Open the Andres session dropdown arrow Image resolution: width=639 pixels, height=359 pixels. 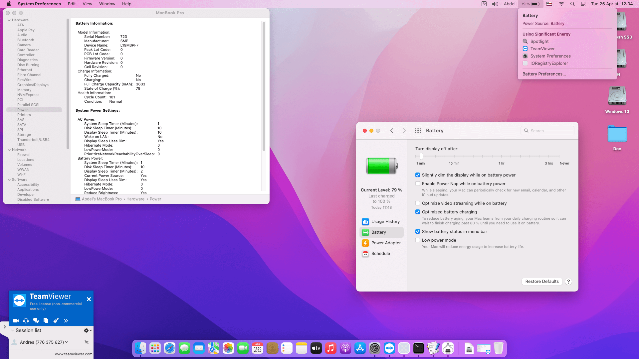(67, 342)
